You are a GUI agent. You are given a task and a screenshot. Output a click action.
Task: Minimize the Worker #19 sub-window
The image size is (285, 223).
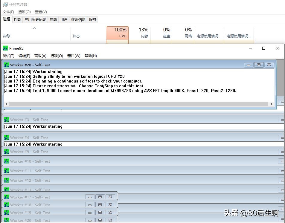(90, 213)
